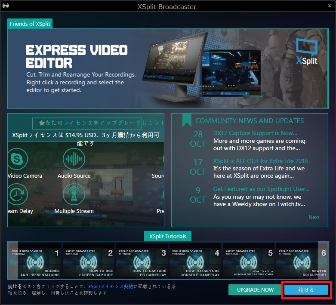Click the teal bookmark ribbon icon

click(187, 120)
